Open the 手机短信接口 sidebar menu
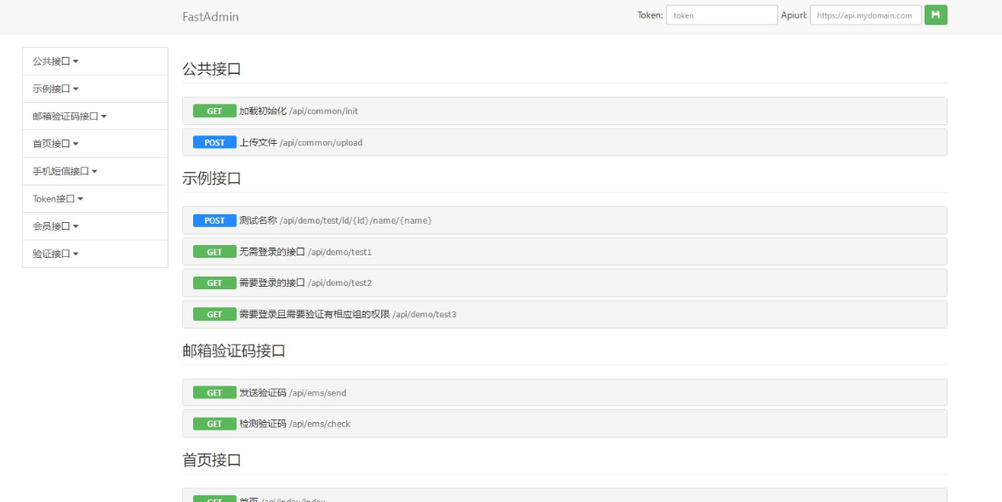Image resolution: width=1002 pixels, height=502 pixels. 65,171
